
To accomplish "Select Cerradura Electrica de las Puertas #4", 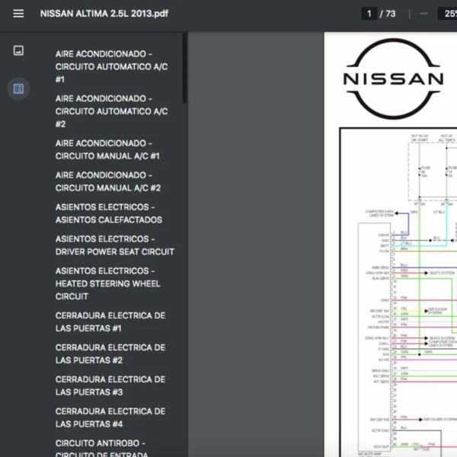I will (110, 417).
